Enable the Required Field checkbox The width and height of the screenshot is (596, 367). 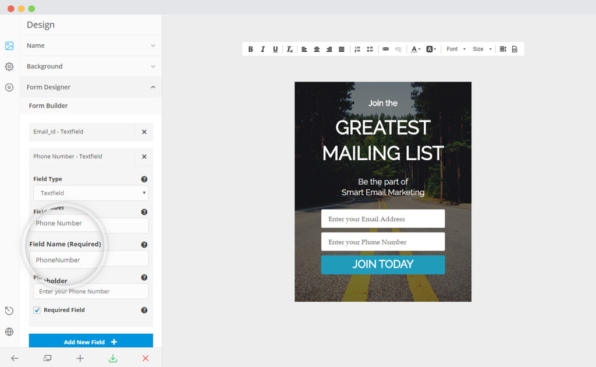click(37, 310)
